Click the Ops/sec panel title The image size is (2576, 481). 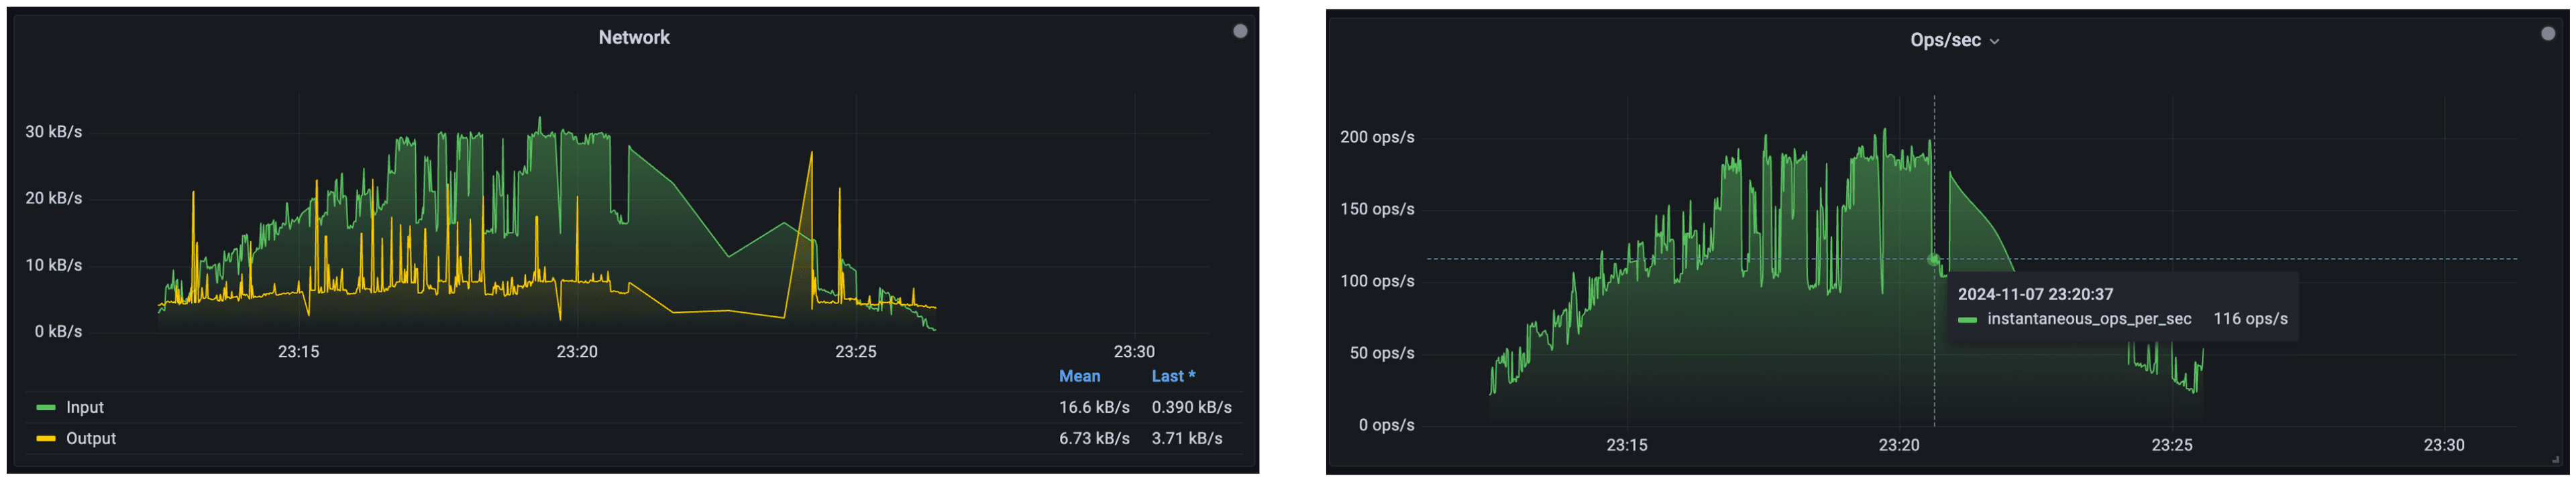pyautogui.click(x=1945, y=40)
